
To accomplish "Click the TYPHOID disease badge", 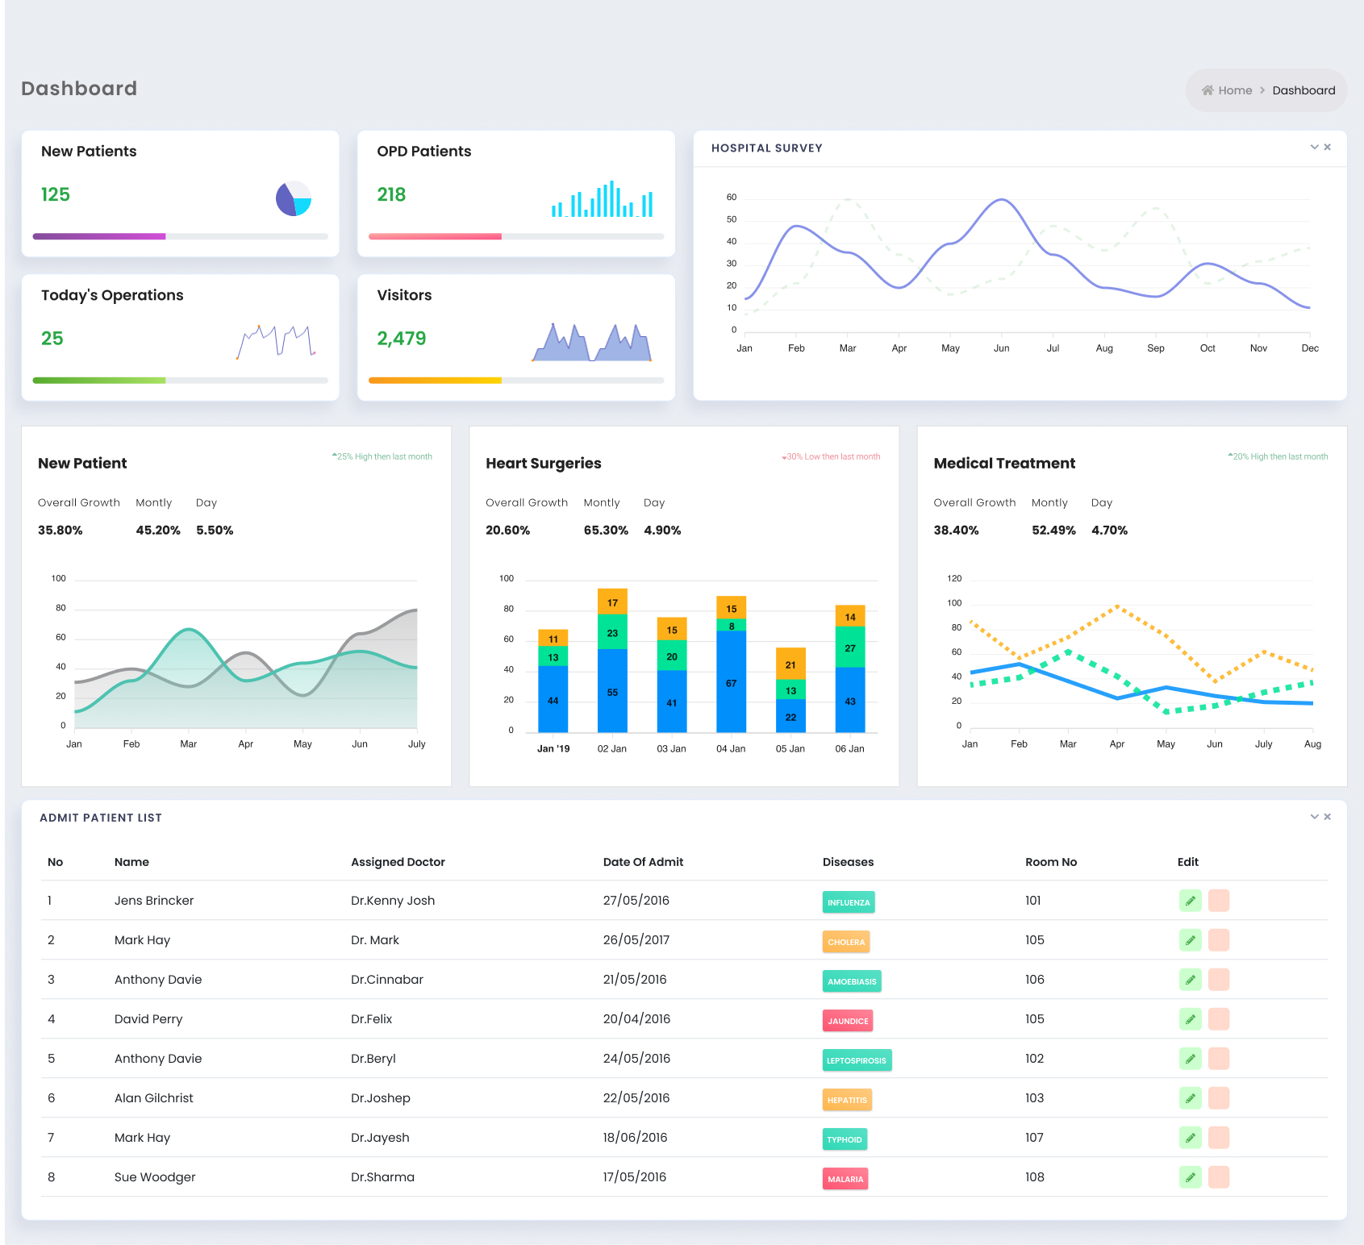I will [x=845, y=1139].
